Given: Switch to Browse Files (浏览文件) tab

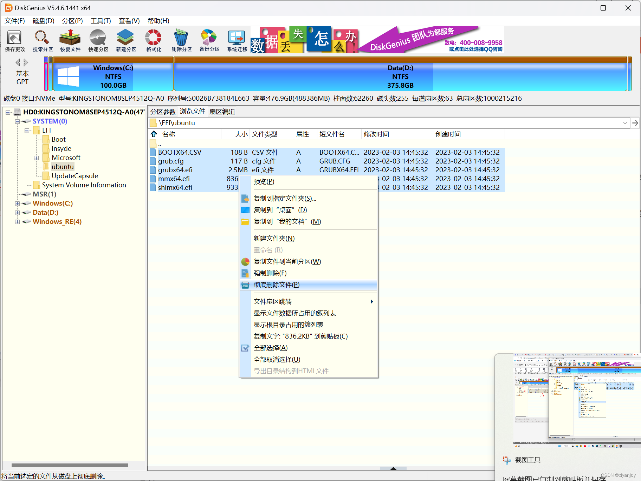Looking at the screenshot, I should click(x=193, y=111).
